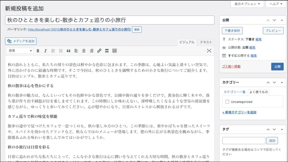Click ゴミ箱へ移動 trash link

231,66
